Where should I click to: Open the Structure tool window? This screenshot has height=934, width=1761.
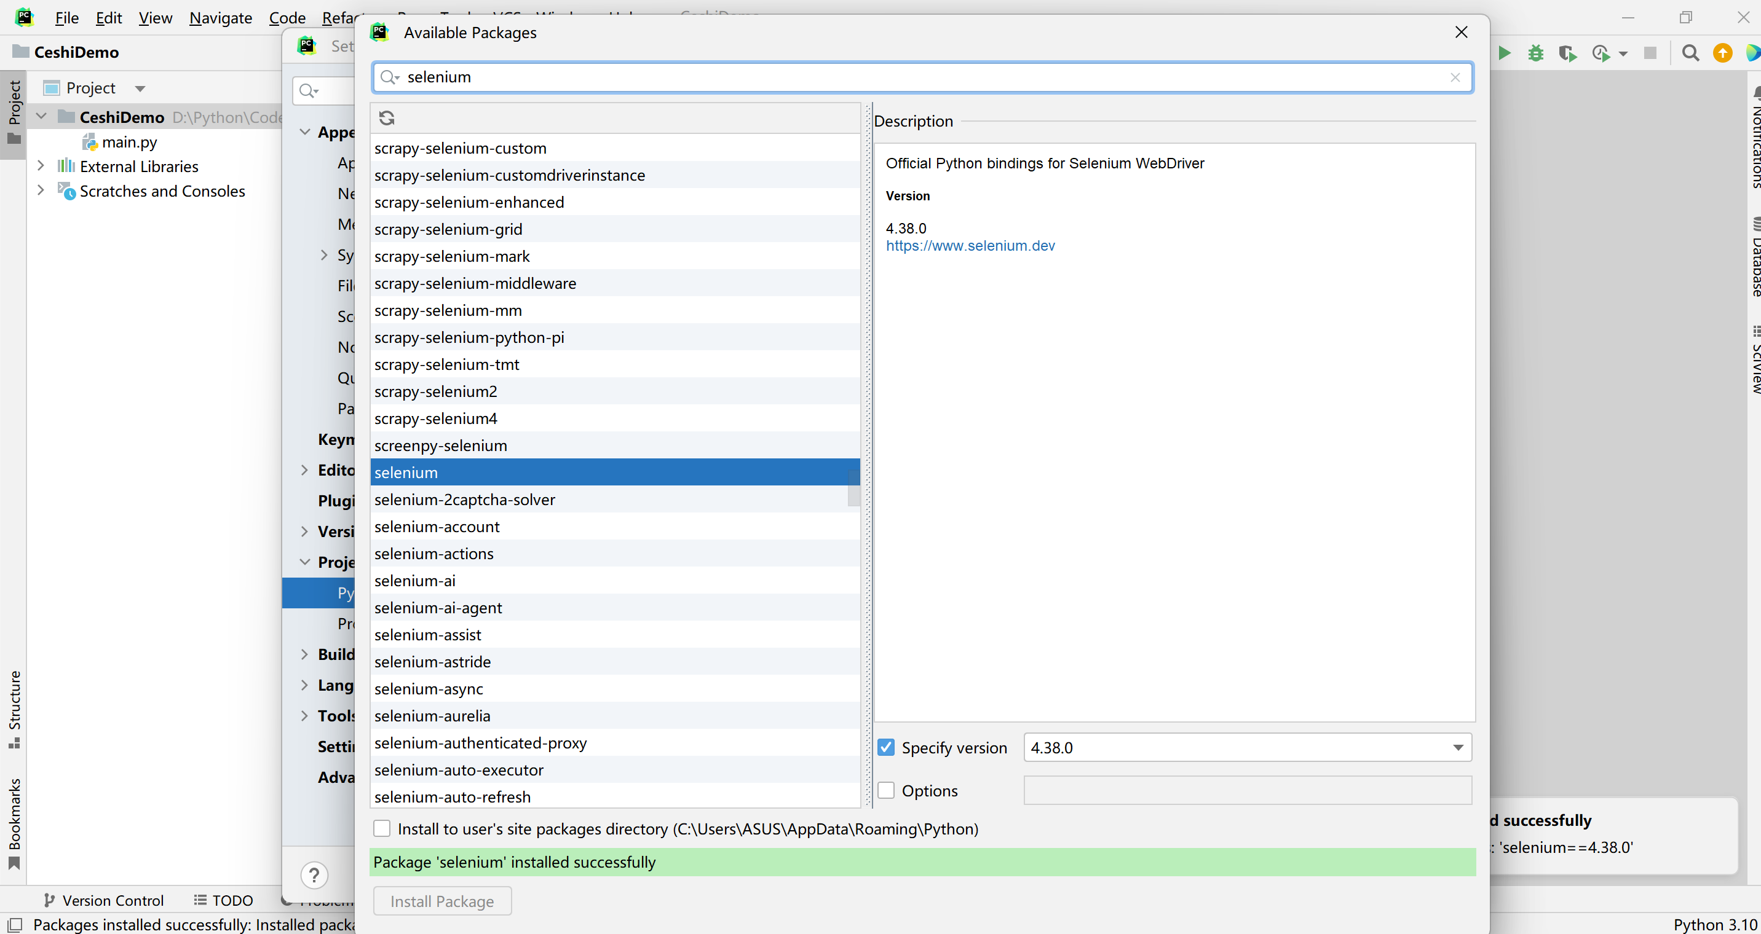point(14,709)
